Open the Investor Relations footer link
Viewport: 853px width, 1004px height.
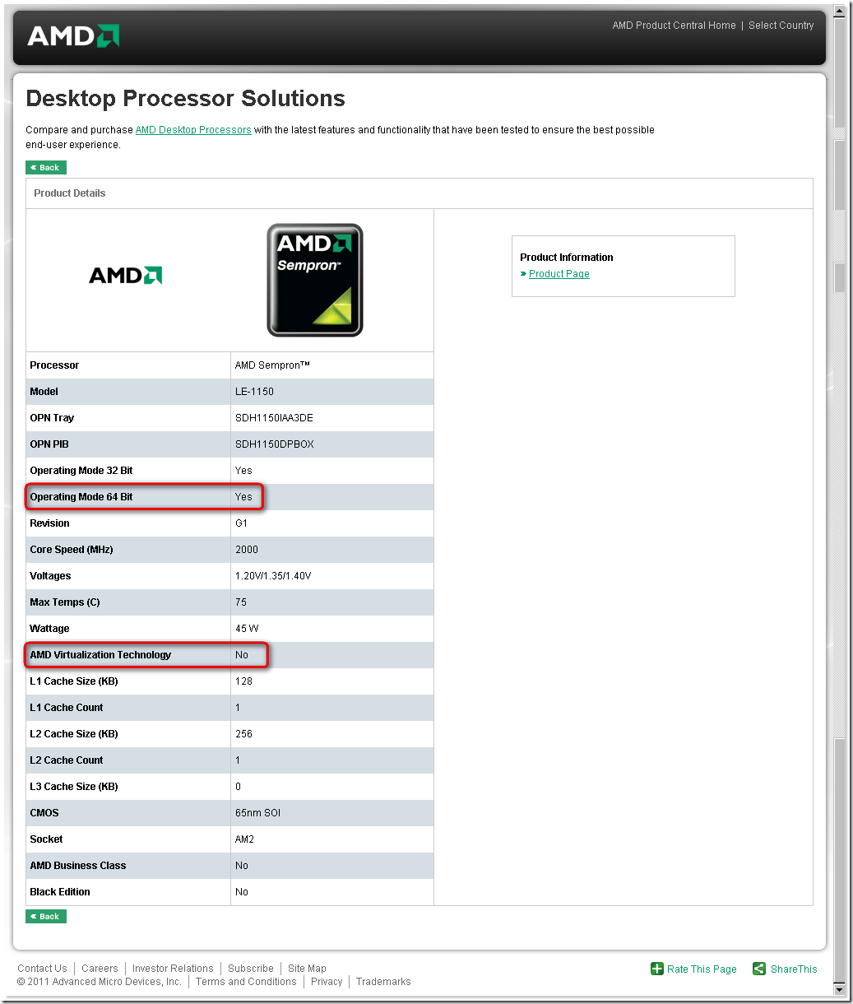(x=173, y=969)
